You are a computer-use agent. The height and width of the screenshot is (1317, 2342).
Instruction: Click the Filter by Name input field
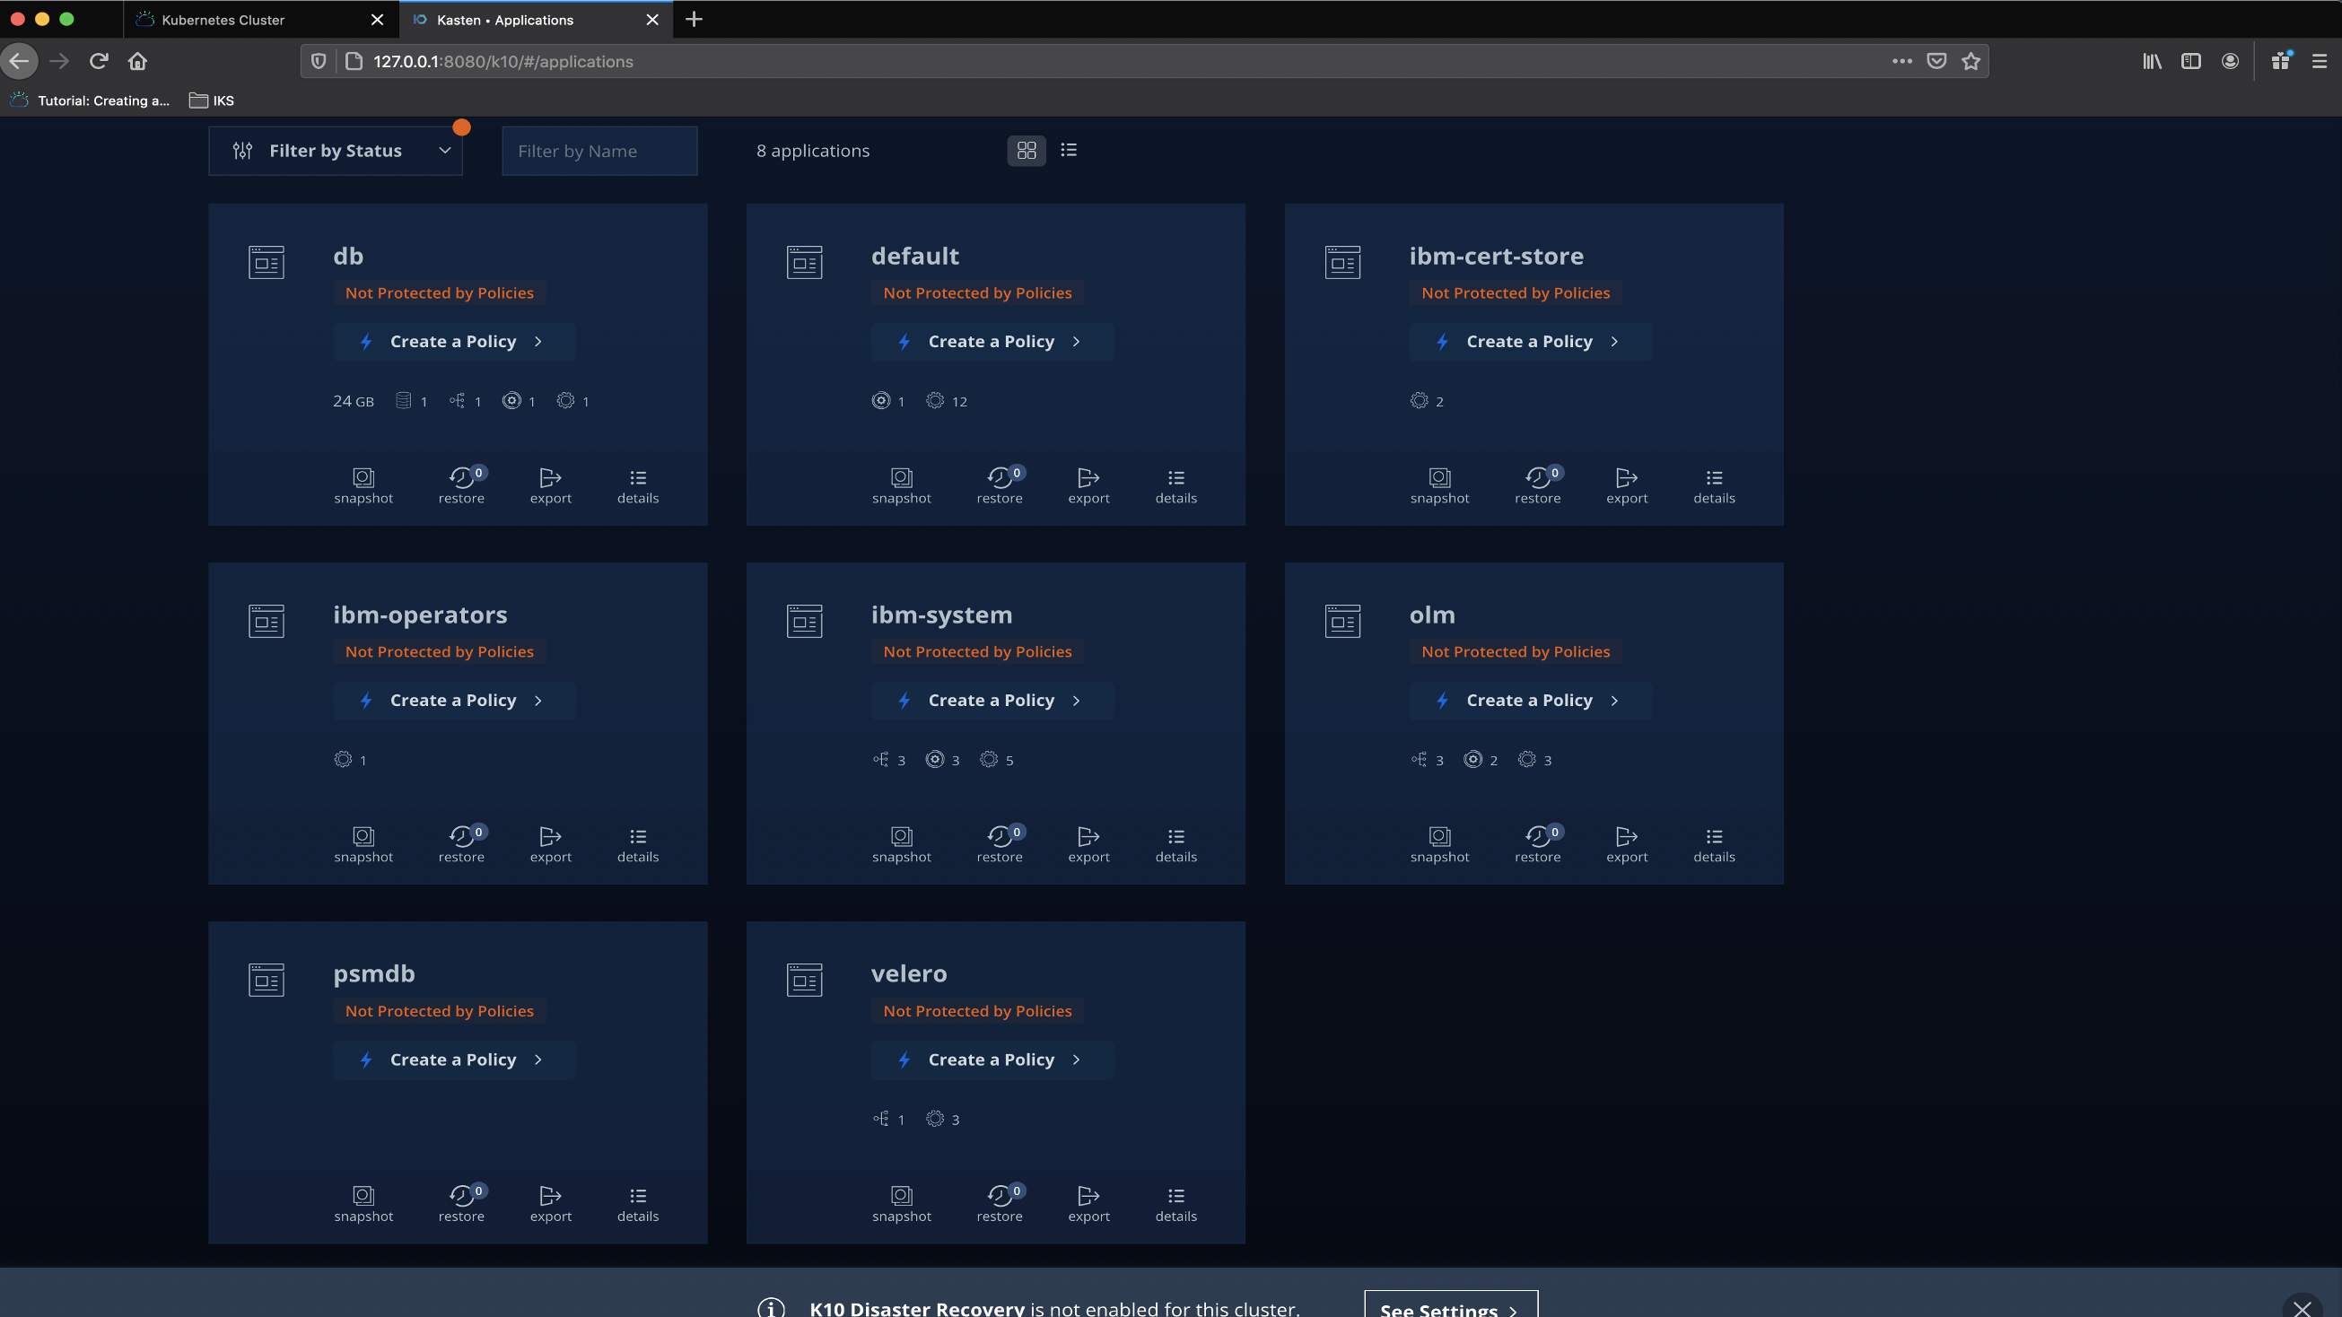click(x=599, y=151)
